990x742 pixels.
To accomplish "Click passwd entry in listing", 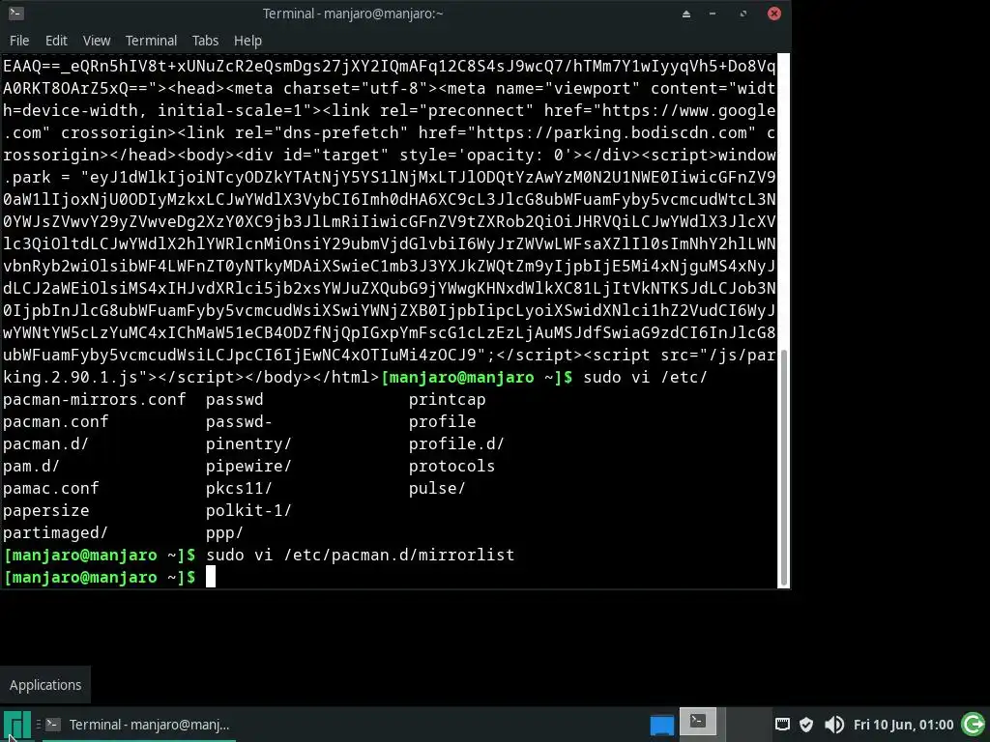I will pyautogui.click(x=234, y=399).
